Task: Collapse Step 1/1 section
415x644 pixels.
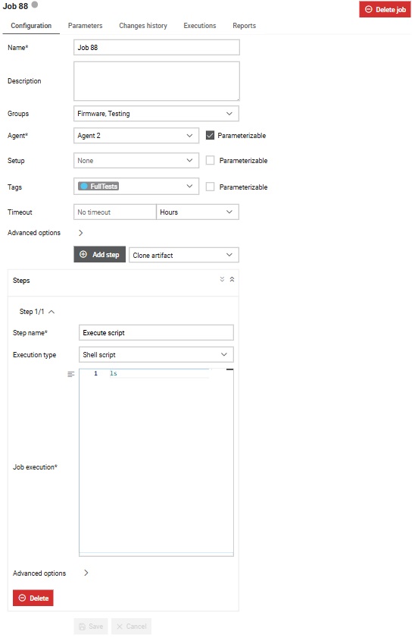Action: [51, 312]
